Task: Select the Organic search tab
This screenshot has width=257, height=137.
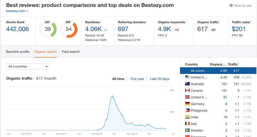Action: tap(45, 52)
